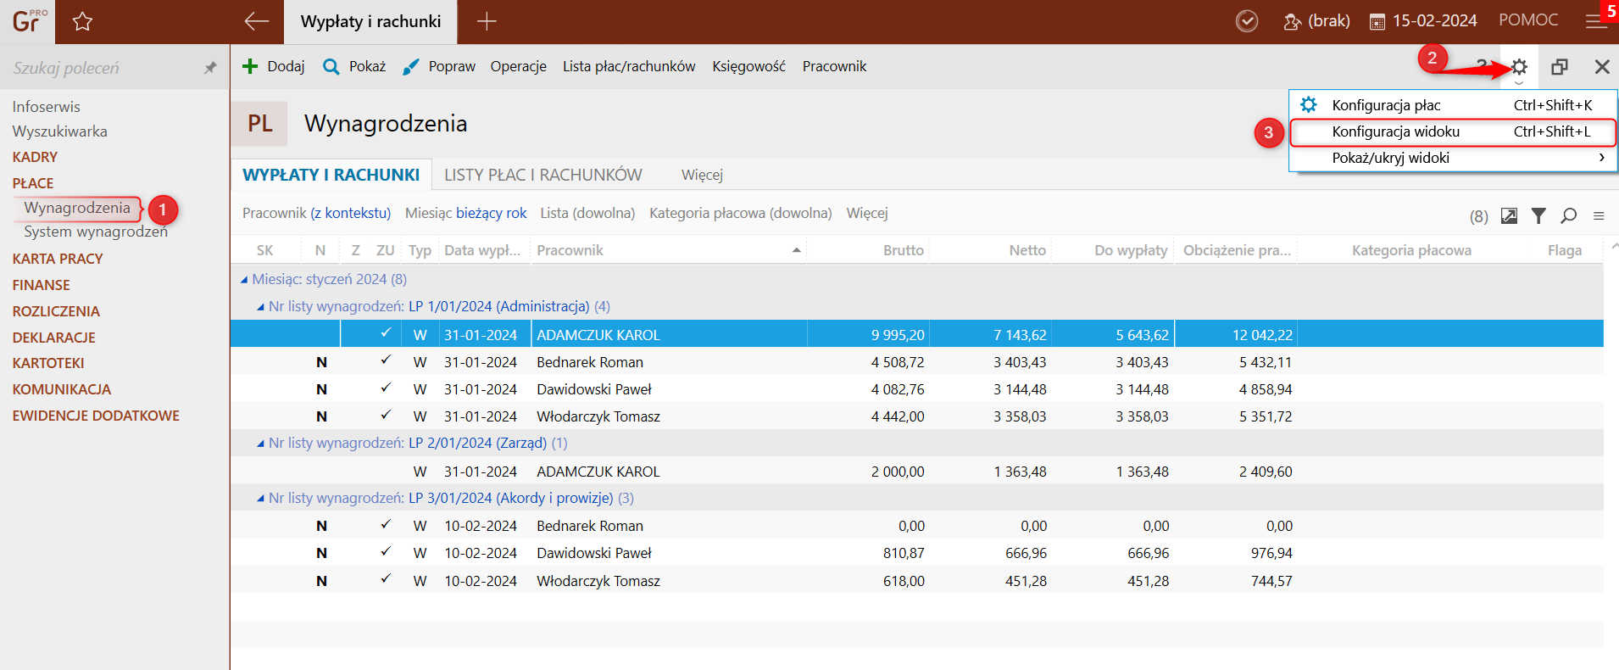
Task: Toggle checkmark for Włodarczyk Tomasz 10-02-2024 row
Action: [386, 580]
